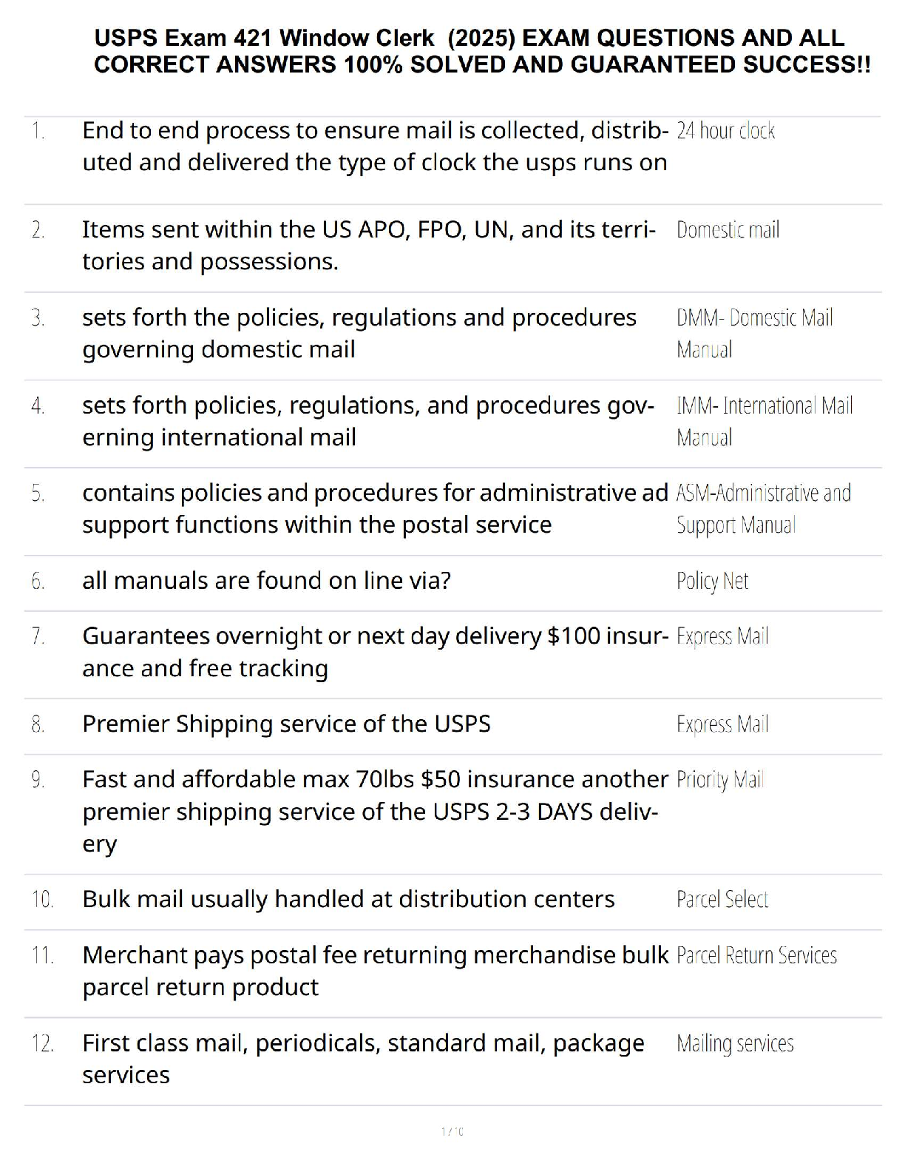Select "DMM- Domestic Mail Manual" answer

[754, 334]
